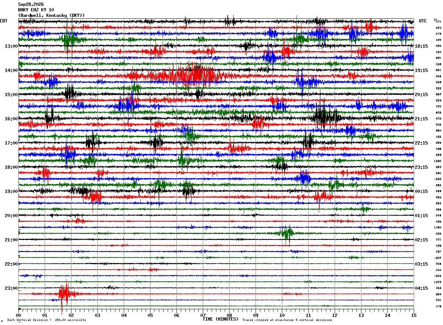The width and height of the screenshot is (443, 325).
Task: Click the CDT timezone label
Action: (4, 21)
